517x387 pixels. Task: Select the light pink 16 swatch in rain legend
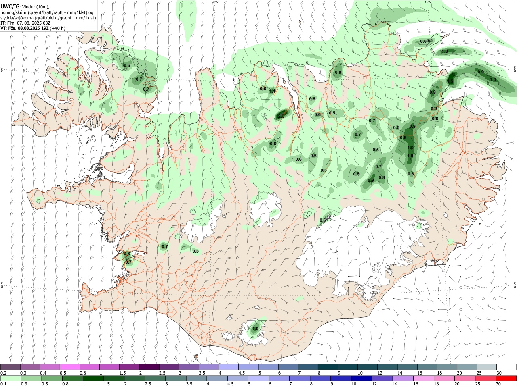[424, 378]
